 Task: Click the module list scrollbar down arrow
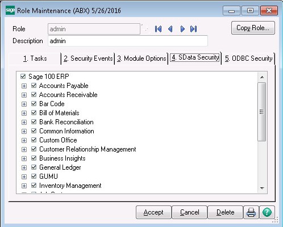[x=262, y=188]
